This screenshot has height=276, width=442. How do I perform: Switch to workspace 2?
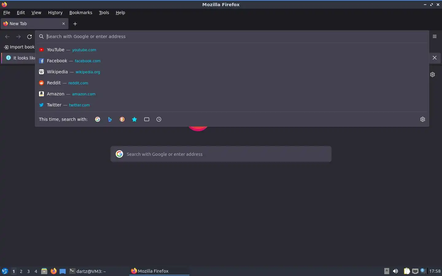21,271
